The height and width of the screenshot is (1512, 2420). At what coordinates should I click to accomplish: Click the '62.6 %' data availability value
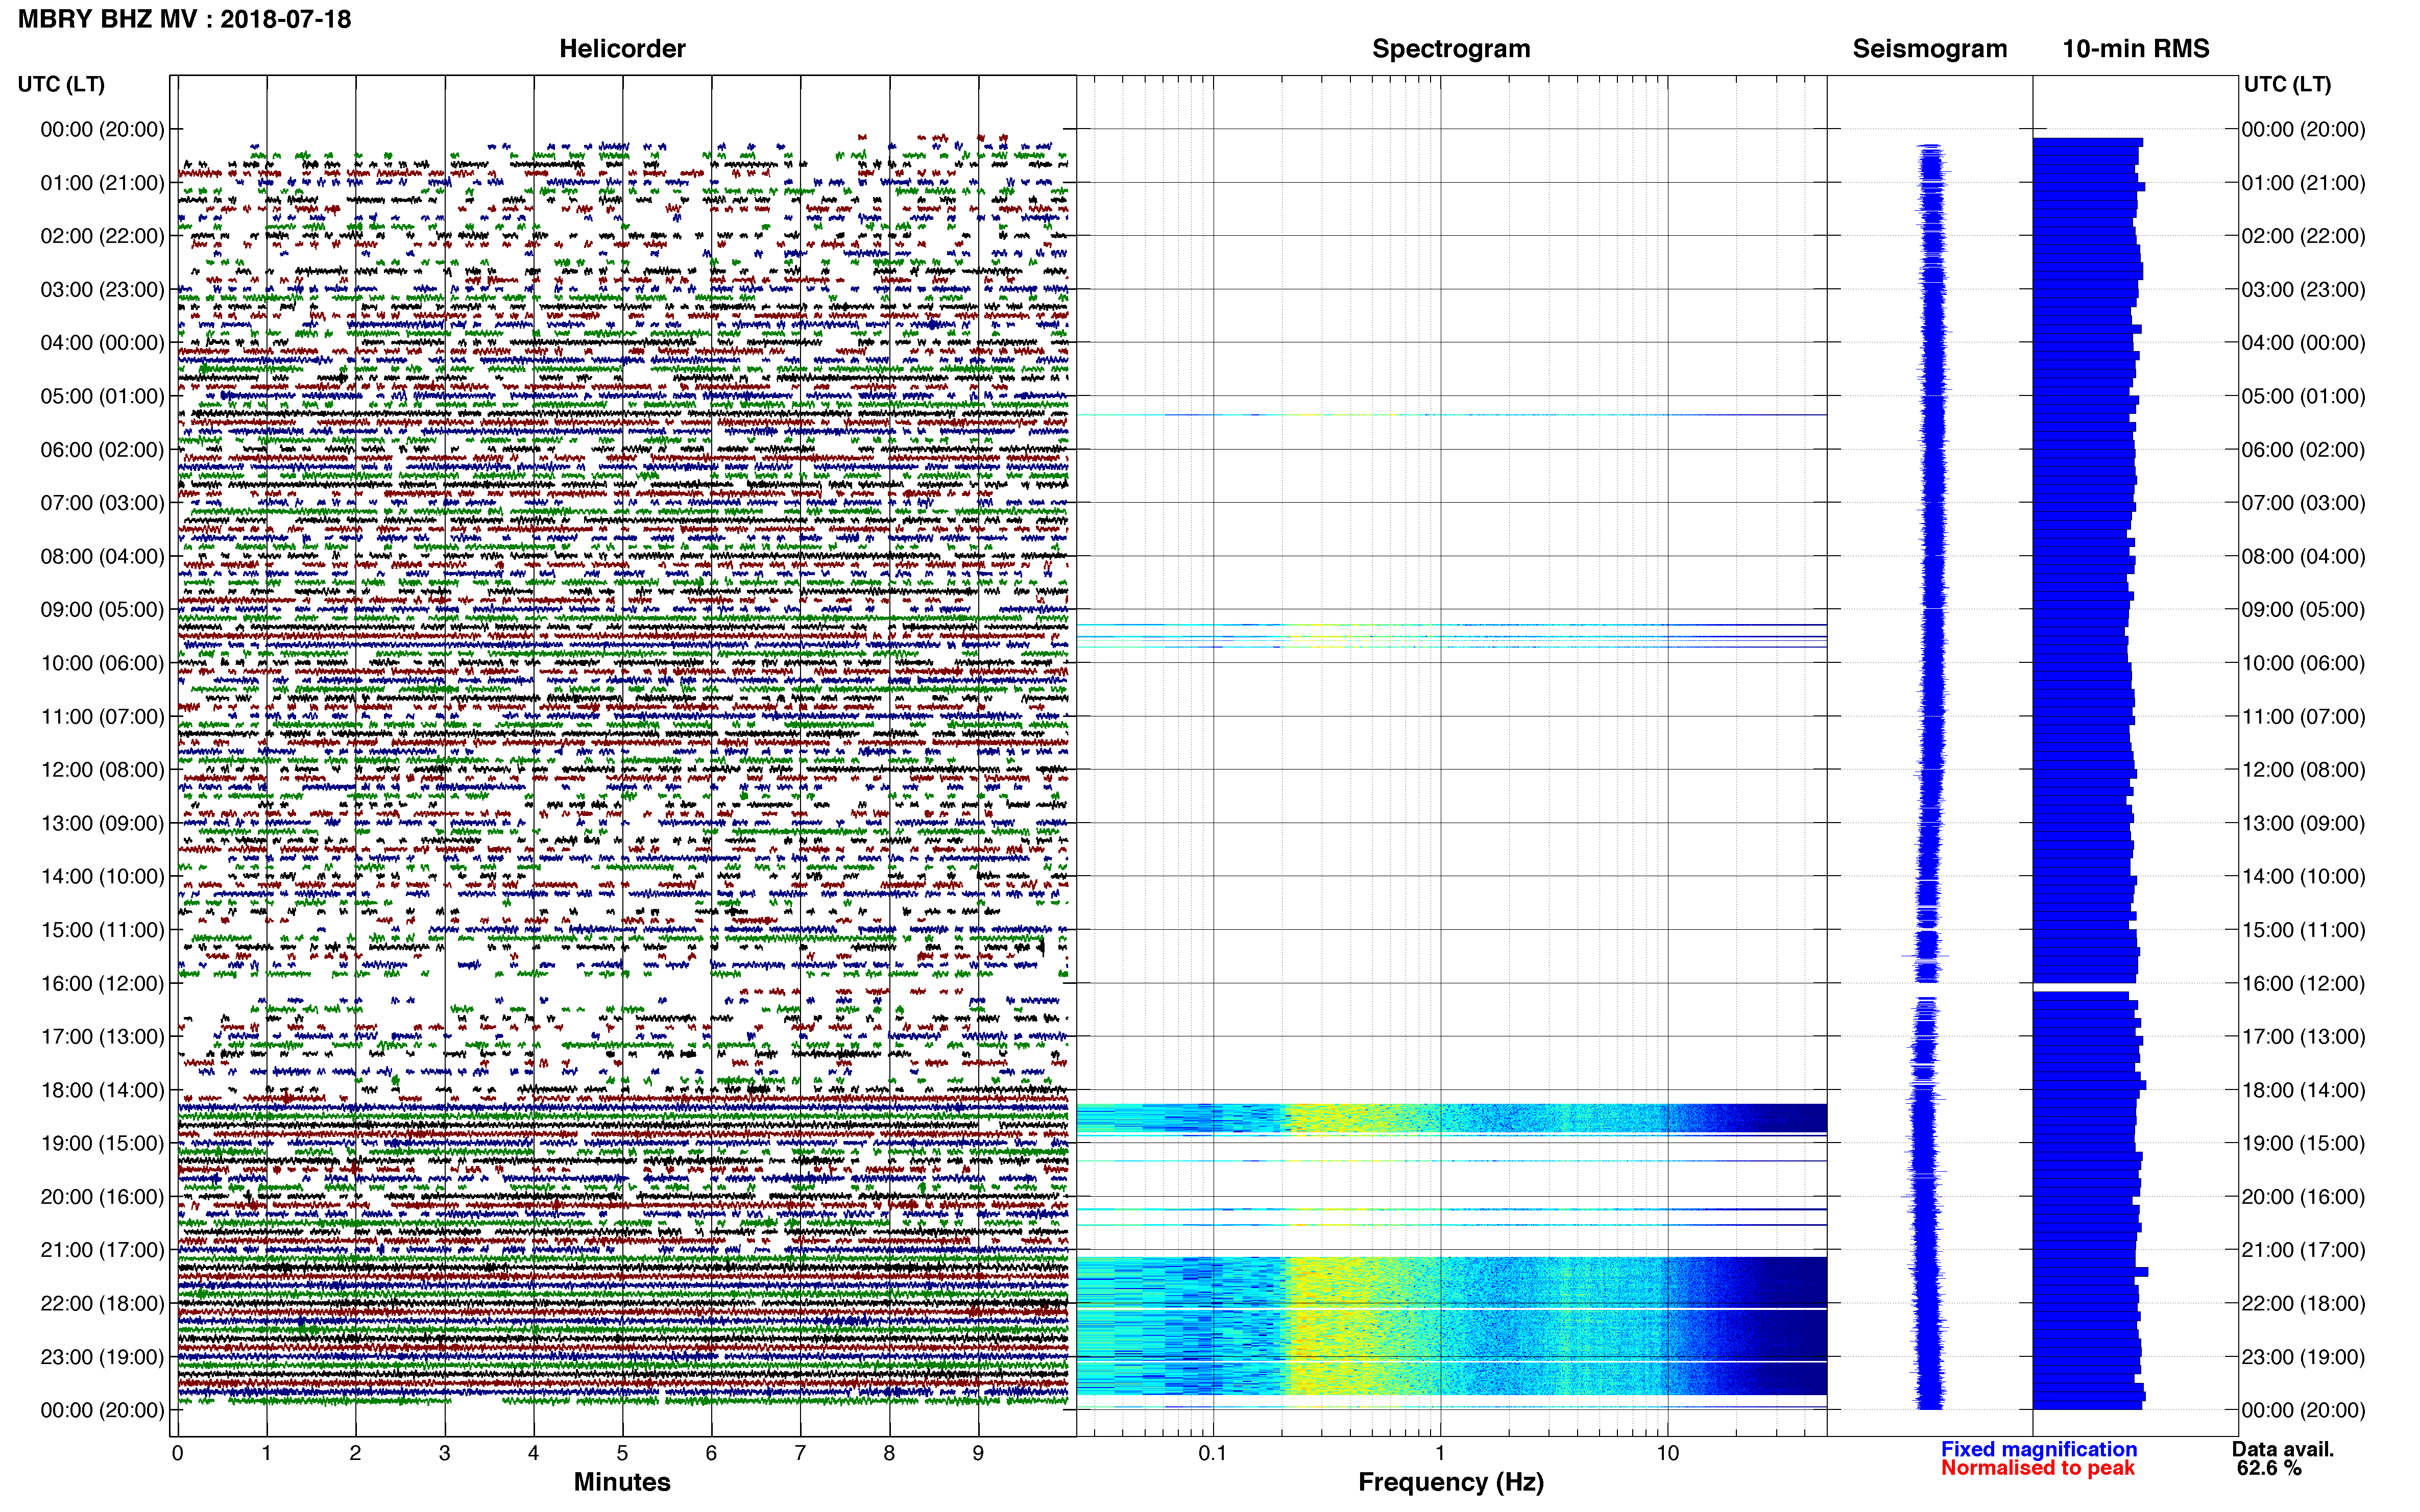coord(2269,1468)
